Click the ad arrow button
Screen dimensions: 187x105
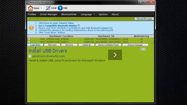point(115,55)
